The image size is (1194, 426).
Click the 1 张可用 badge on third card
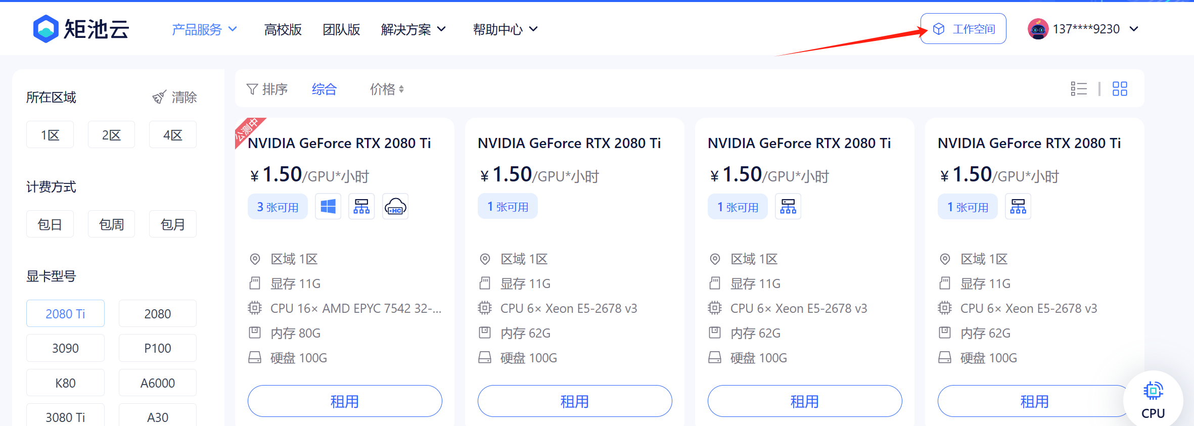[738, 206]
